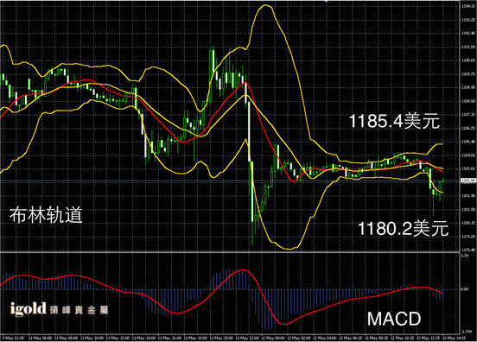Click the divider between the price and MACD panels
The image size is (477, 342).
click(229, 252)
